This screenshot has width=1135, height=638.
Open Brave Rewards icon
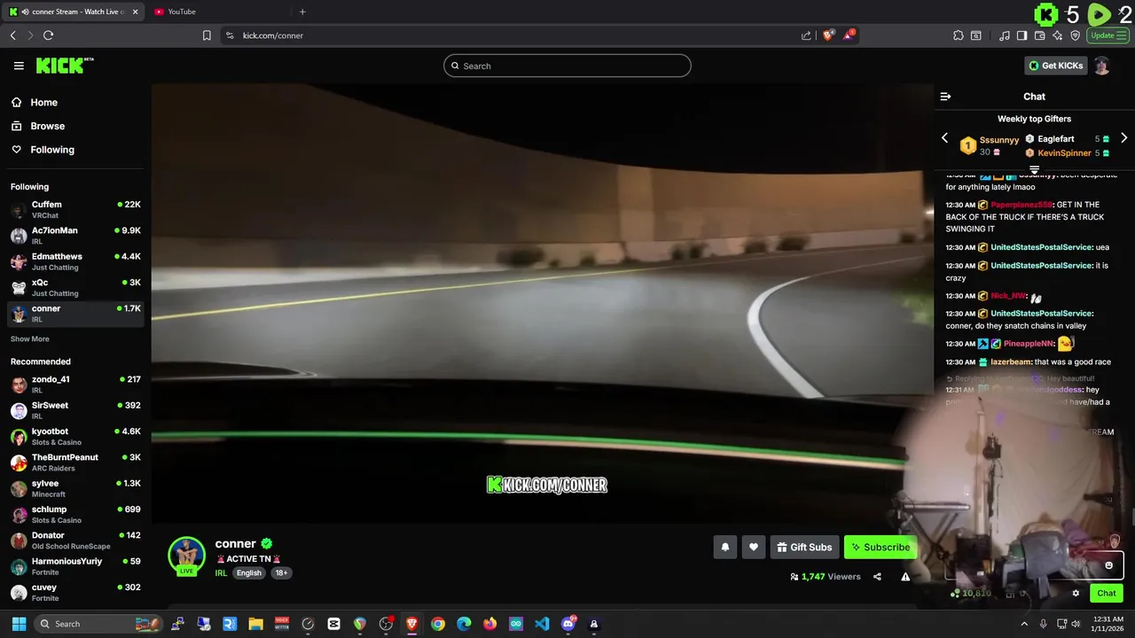click(x=849, y=35)
